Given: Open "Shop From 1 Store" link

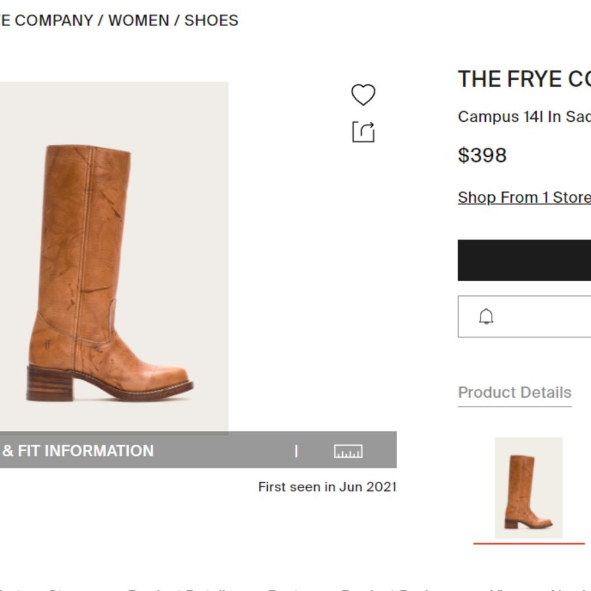Looking at the screenshot, I should coord(524,197).
